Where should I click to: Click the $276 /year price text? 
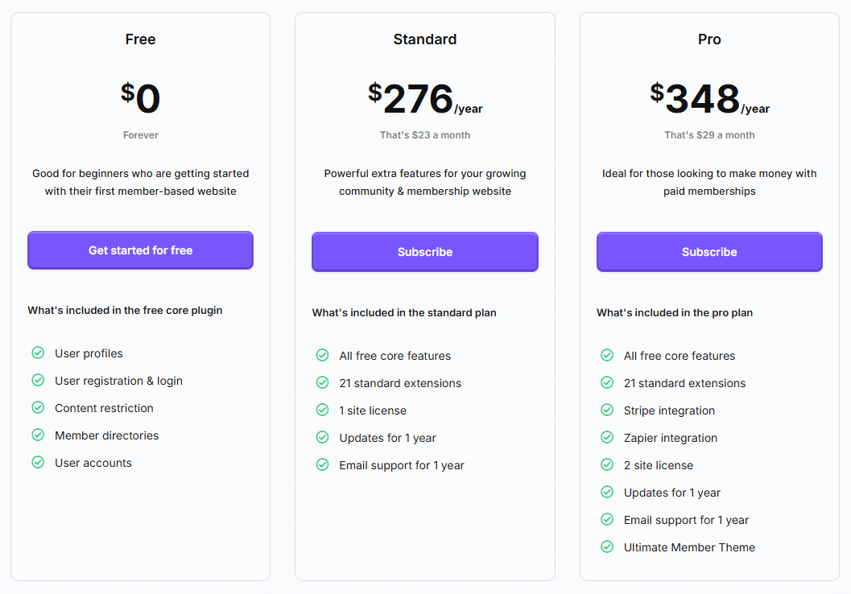point(425,98)
